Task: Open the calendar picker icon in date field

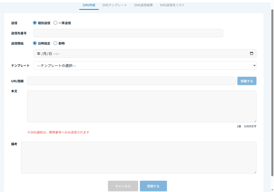Action: click(x=251, y=53)
